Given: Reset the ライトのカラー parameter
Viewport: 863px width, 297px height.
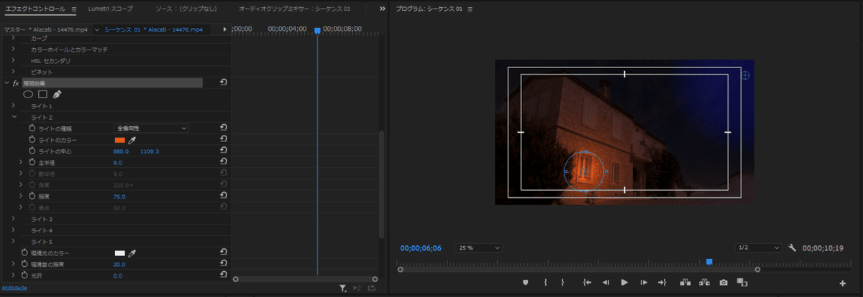Looking at the screenshot, I should [224, 140].
